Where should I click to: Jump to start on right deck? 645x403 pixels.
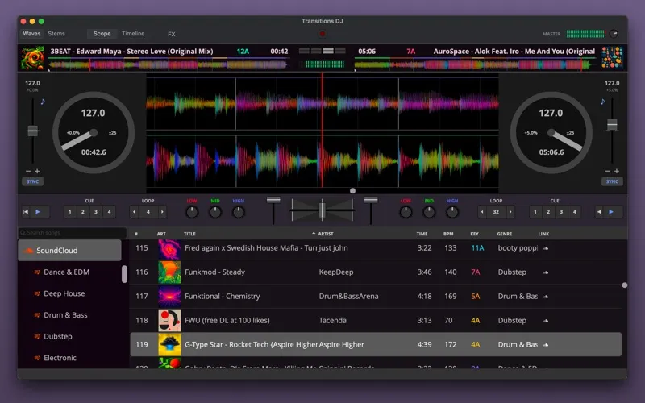pos(599,212)
